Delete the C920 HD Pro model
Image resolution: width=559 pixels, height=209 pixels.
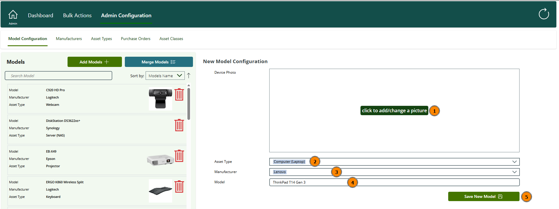179,94
